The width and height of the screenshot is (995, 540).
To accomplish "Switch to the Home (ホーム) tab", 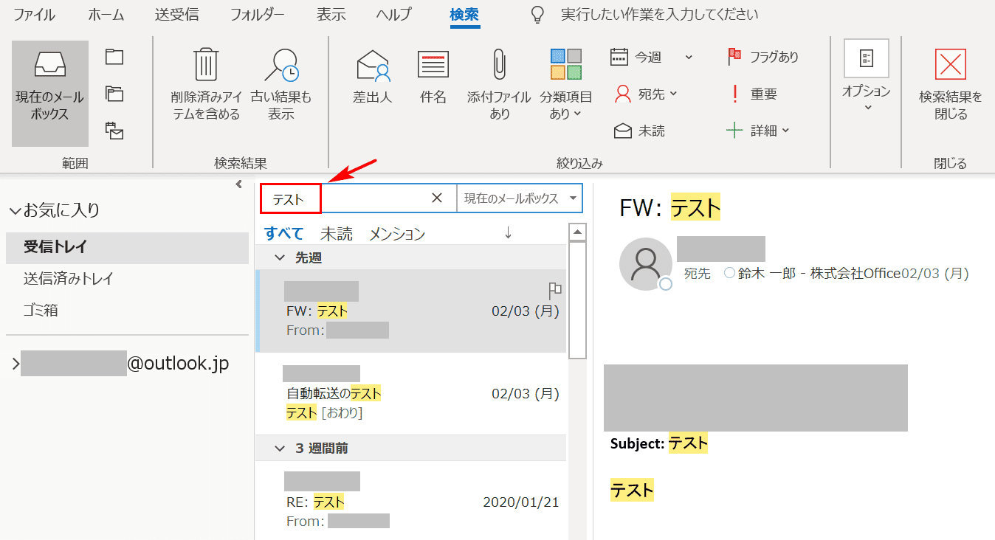I will [106, 15].
